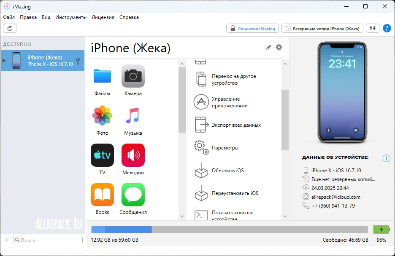Open the Файл menu
This screenshot has height=256, width=395.
pyautogui.click(x=9, y=17)
